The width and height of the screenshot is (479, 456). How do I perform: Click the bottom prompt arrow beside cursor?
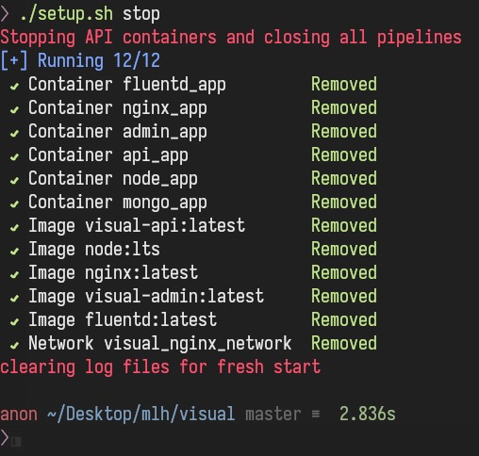pos(5,437)
